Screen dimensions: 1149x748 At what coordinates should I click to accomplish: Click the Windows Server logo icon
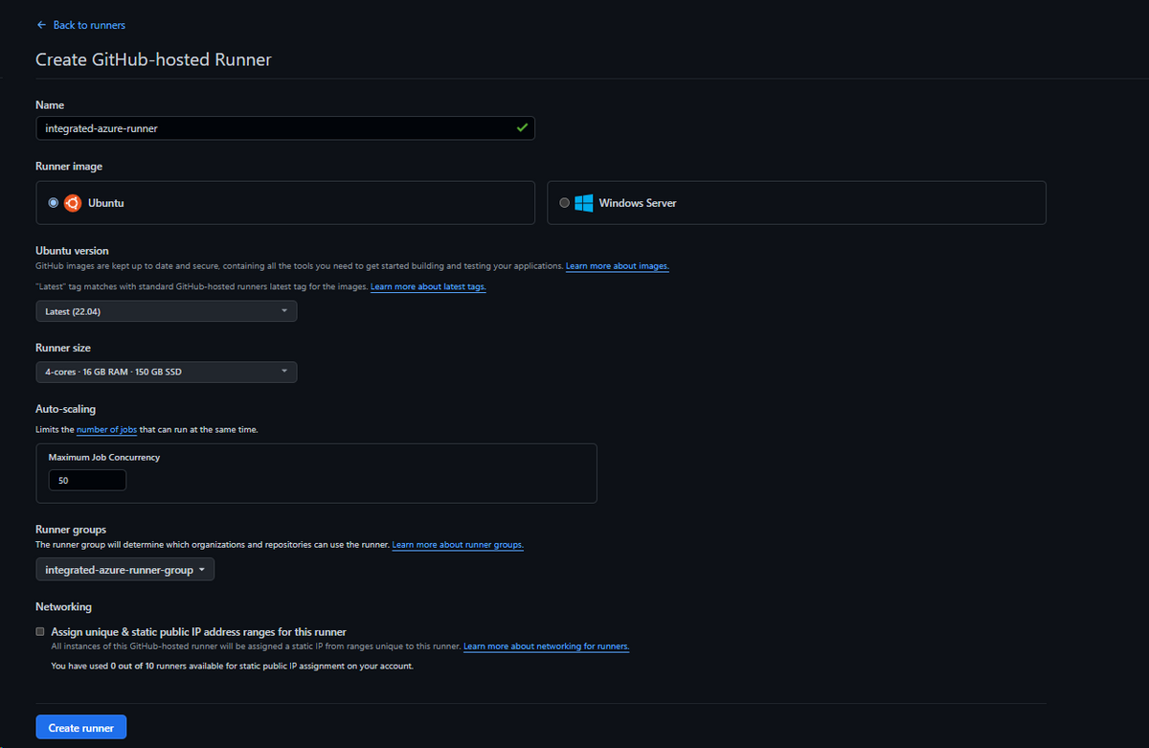point(584,203)
